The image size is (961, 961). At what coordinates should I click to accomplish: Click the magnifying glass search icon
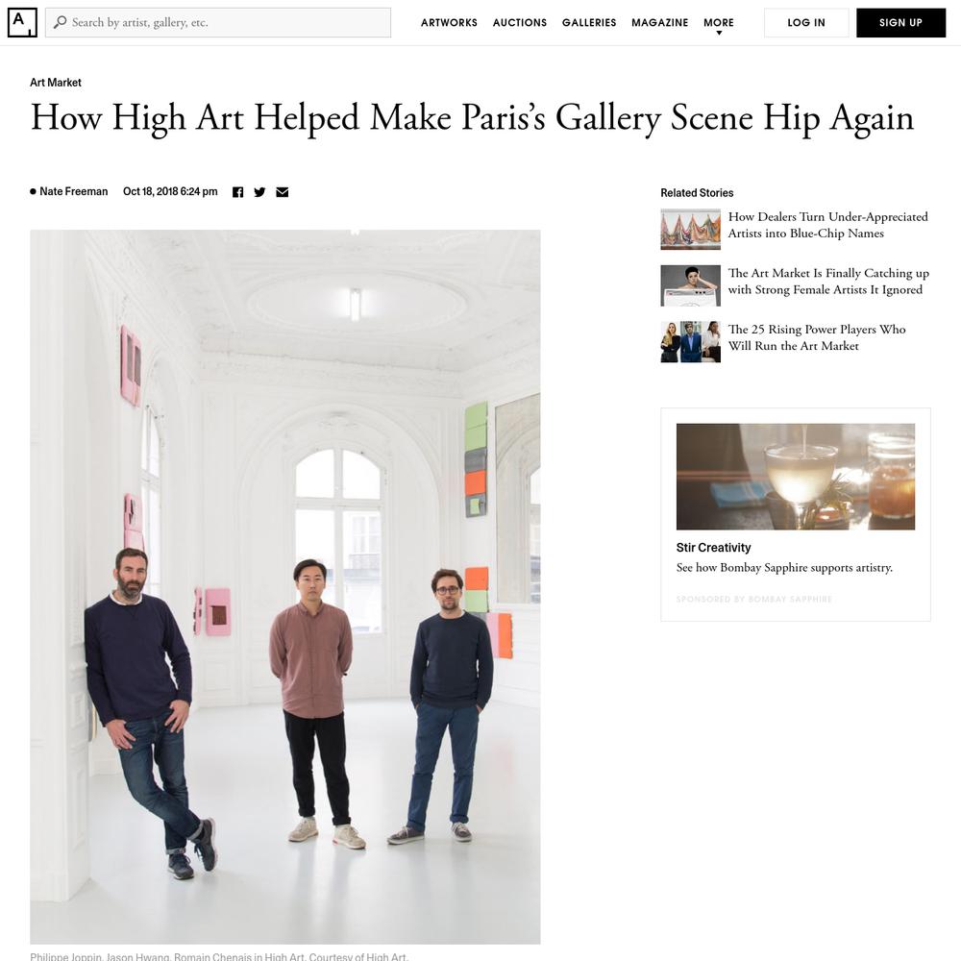coord(60,22)
